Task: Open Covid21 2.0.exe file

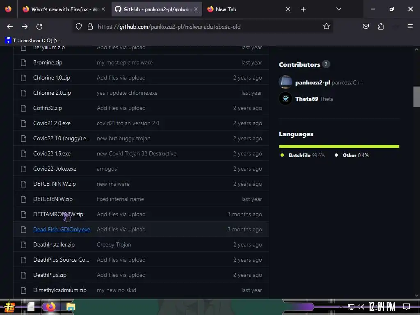Action: 52,123
